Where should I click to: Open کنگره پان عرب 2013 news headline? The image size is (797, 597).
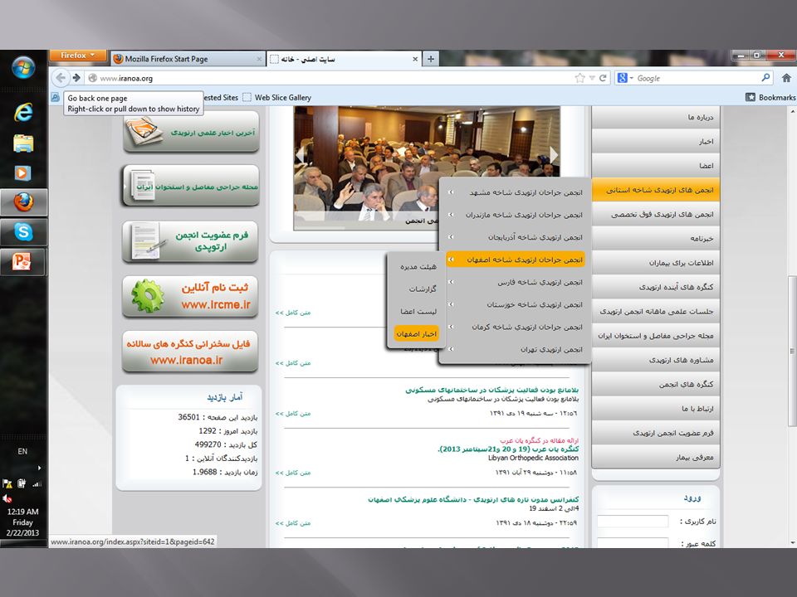(x=508, y=449)
